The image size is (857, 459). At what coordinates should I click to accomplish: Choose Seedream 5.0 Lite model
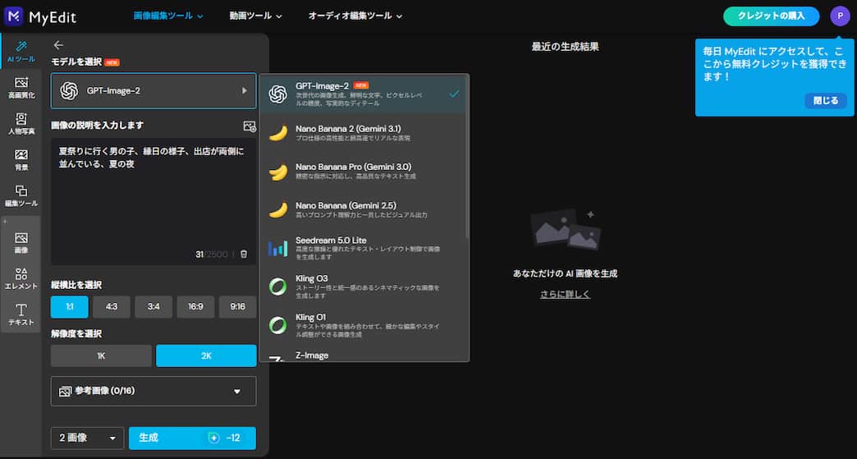pyautogui.click(x=363, y=248)
